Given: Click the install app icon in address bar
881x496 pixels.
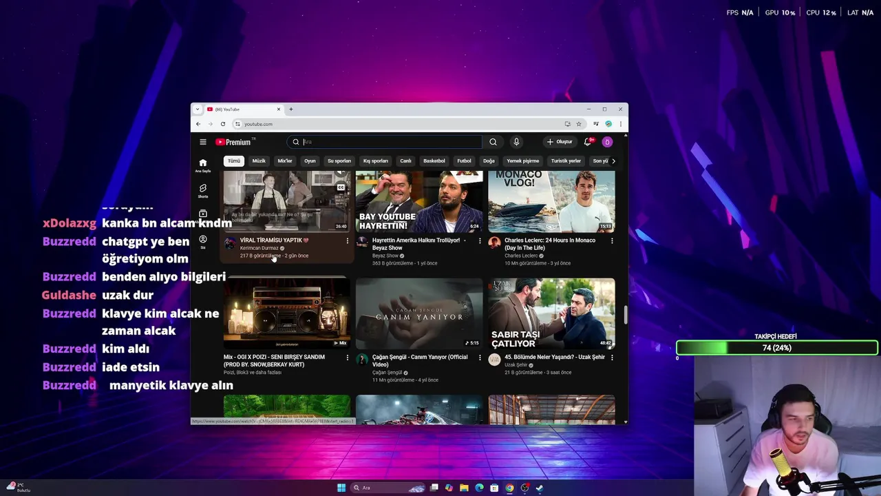Looking at the screenshot, I should pos(567,124).
